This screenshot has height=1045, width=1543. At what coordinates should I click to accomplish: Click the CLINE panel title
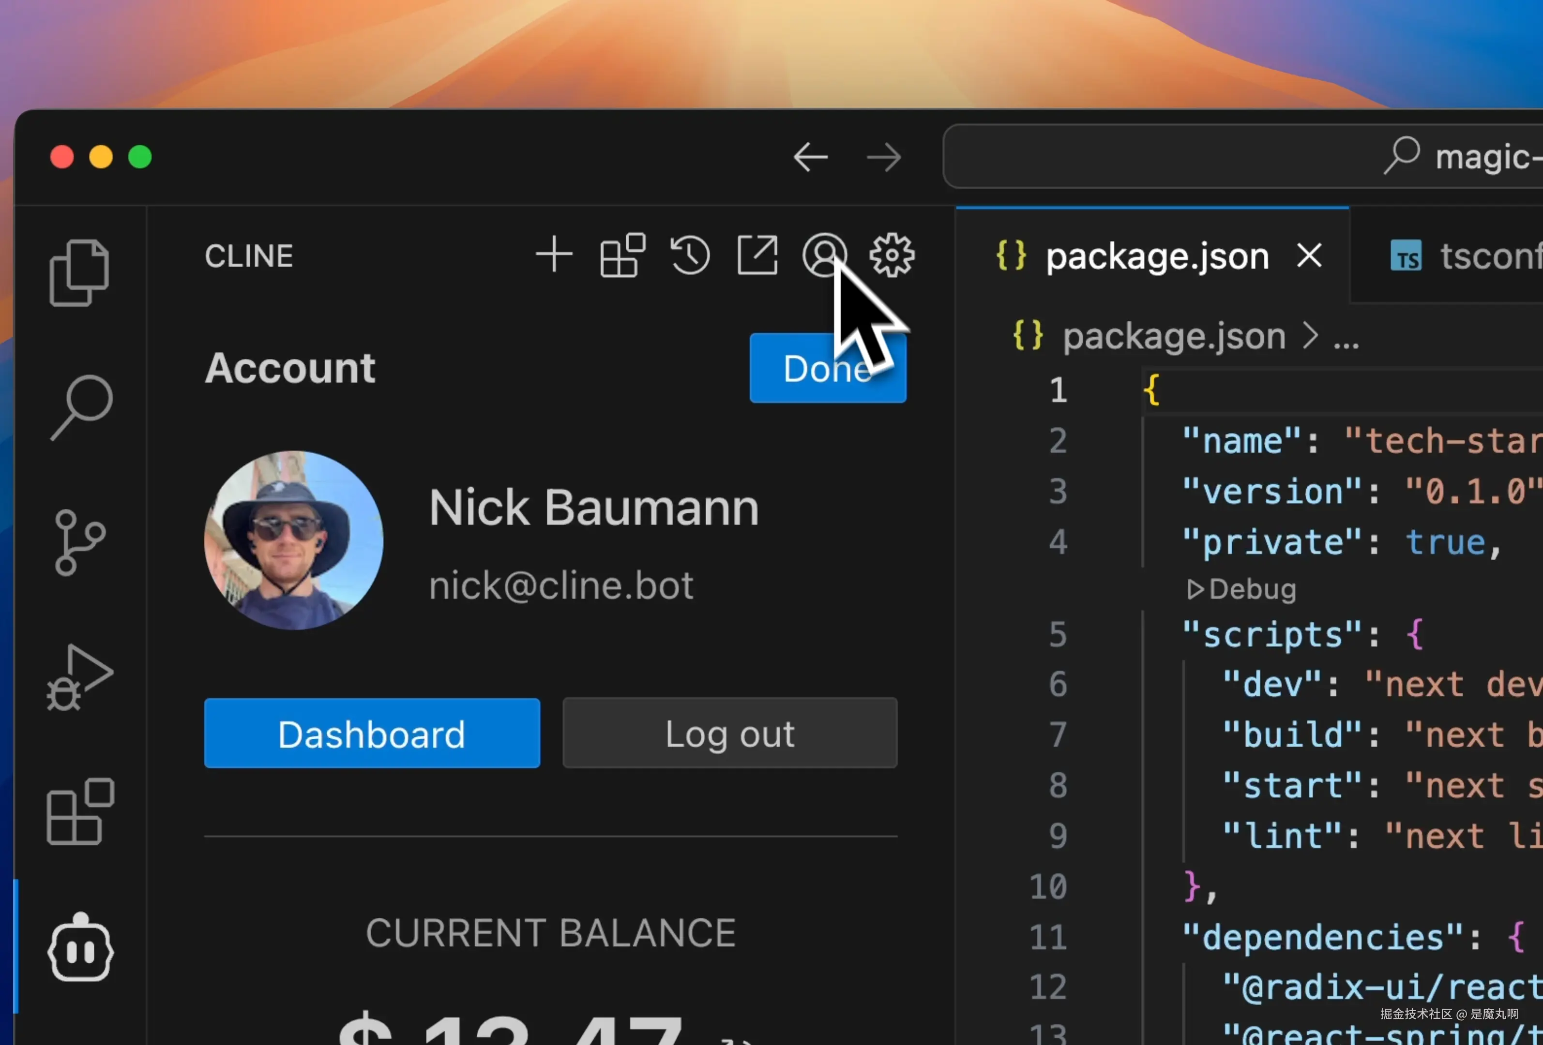click(x=249, y=256)
